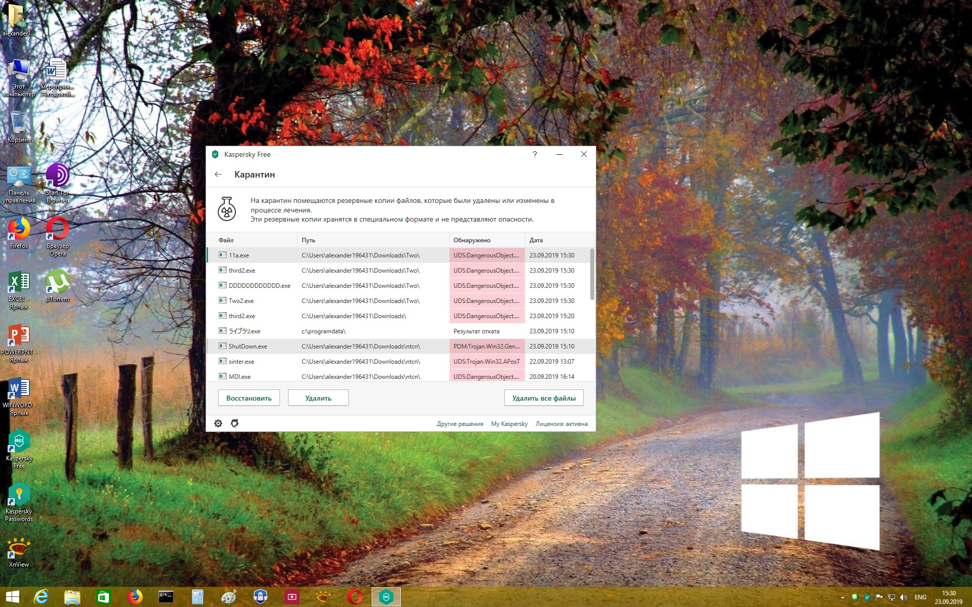Click Удалить все файлы button
972x607 pixels.
544,398
